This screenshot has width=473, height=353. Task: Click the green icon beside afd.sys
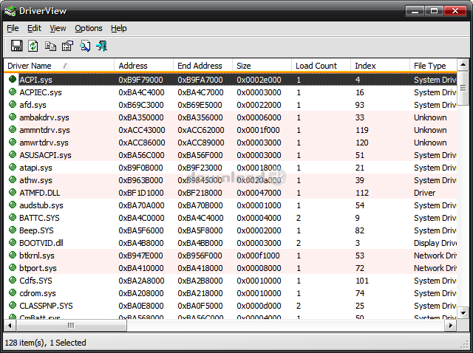(13, 105)
